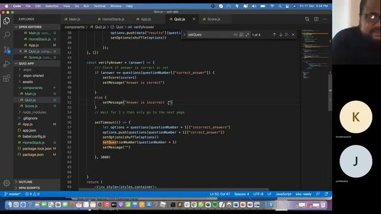The width and height of the screenshot is (381, 214).
Task: Open Spotlight search in menu bar
Action: [280, 6]
